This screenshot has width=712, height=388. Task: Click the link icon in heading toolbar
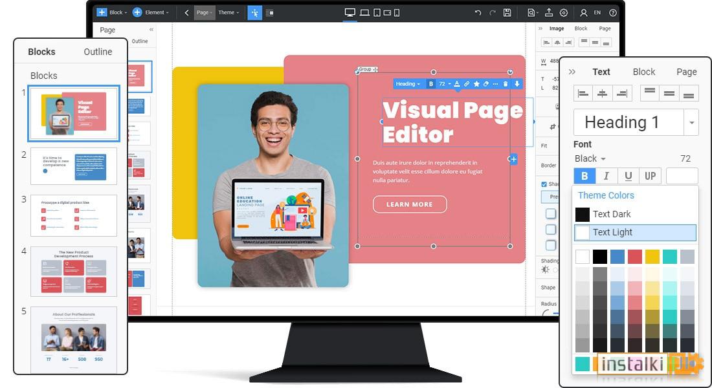[x=467, y=84]
